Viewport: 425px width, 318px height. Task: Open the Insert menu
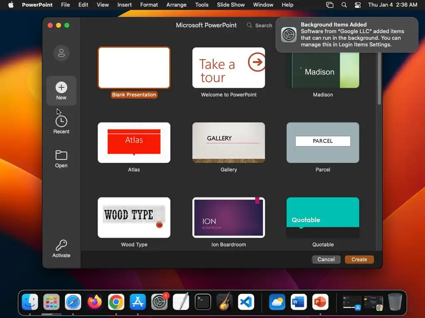(125, 5)
